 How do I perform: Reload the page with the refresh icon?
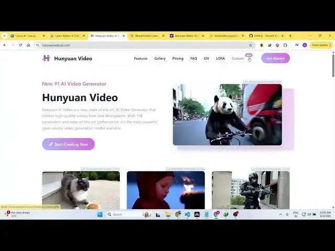tap(20, 45)
